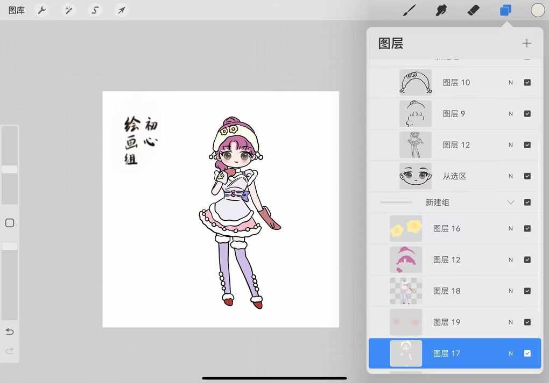Select the blush thumbnail of 图层 19
The image size is (549, 383).
[406, 322]
